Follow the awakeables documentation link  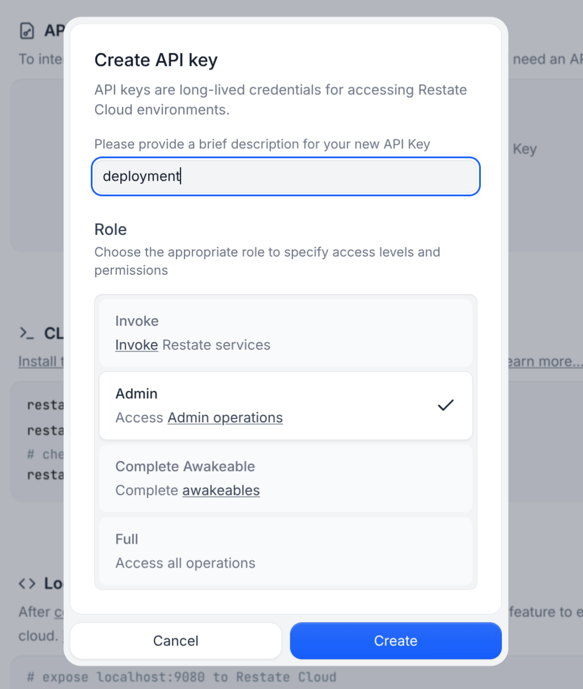pyautogui.click(x=221, y=490)
